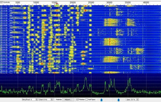
Task: Click the Start 0 Hz stepper arrows
Action: (x=52, y=99)
